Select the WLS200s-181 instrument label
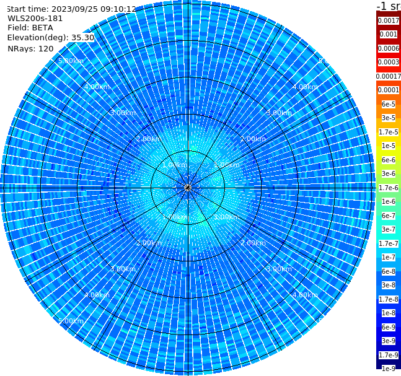This screenshot has width=401, height=376. click(x=35, y=19)
